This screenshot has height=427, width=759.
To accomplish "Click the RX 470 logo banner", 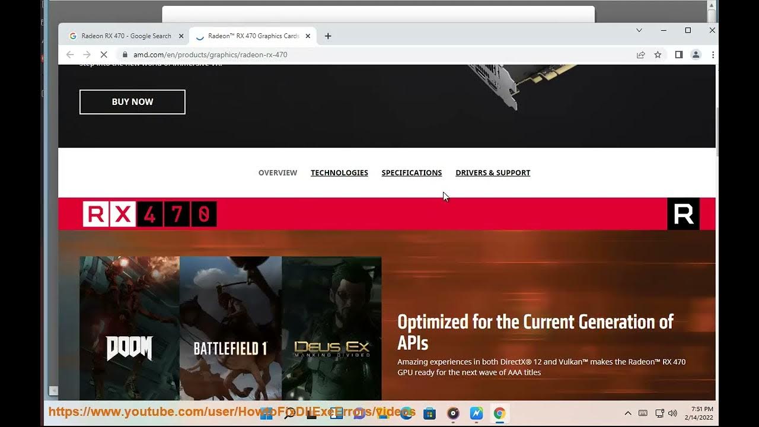I will point(149,214).
